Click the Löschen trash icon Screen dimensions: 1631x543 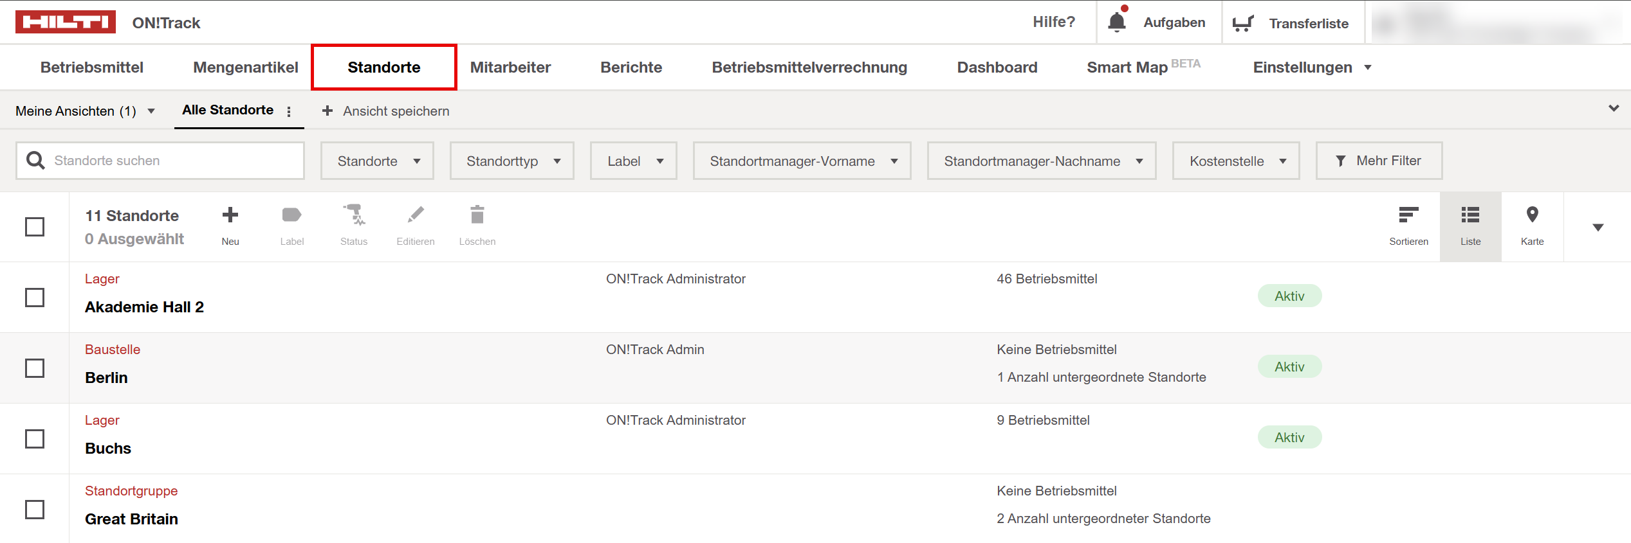477,215
